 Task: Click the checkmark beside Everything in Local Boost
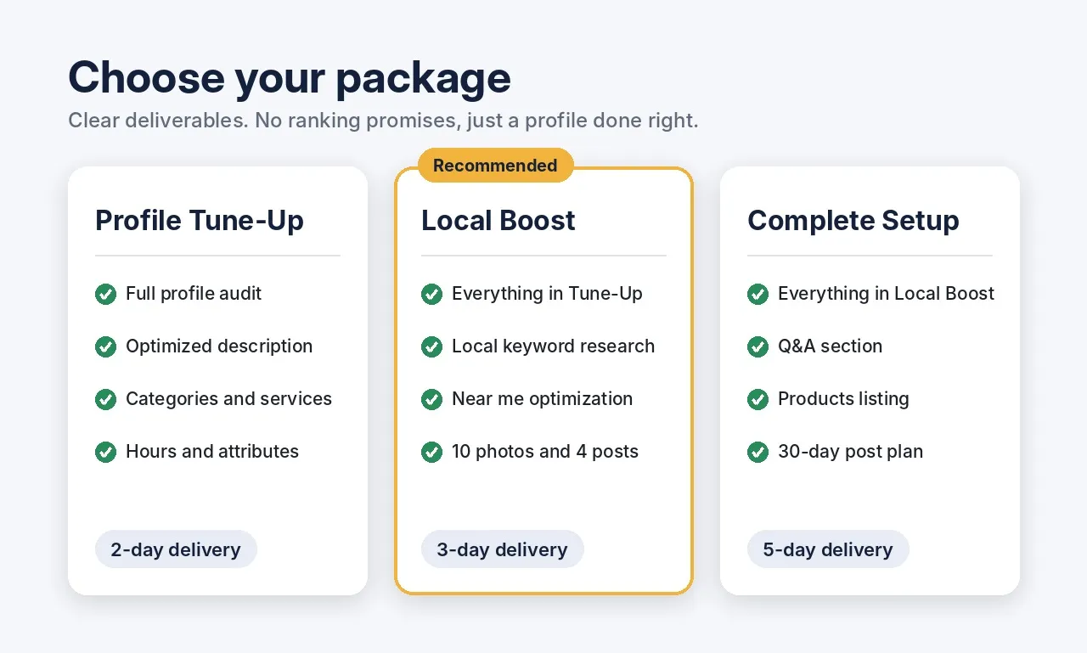758,294
